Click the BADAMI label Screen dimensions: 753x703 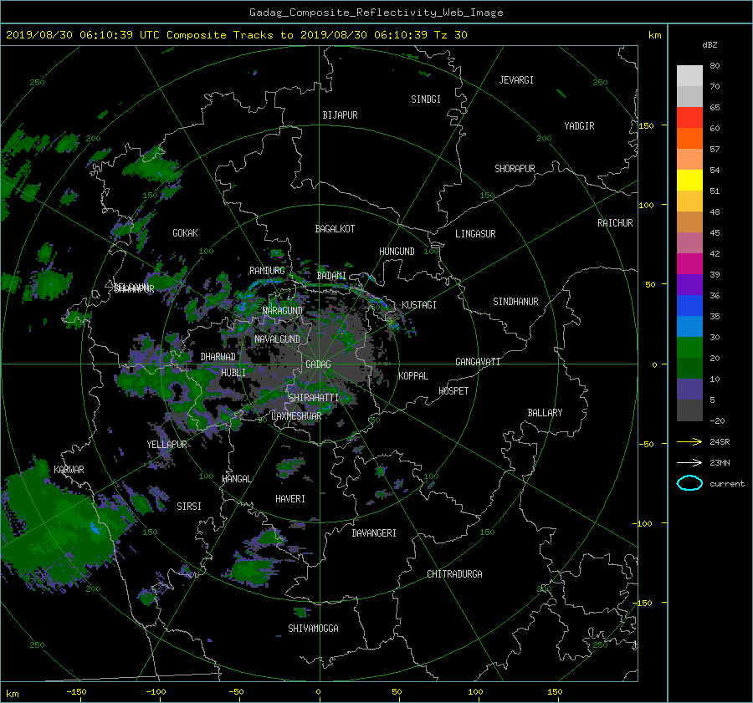coord(331,276)
